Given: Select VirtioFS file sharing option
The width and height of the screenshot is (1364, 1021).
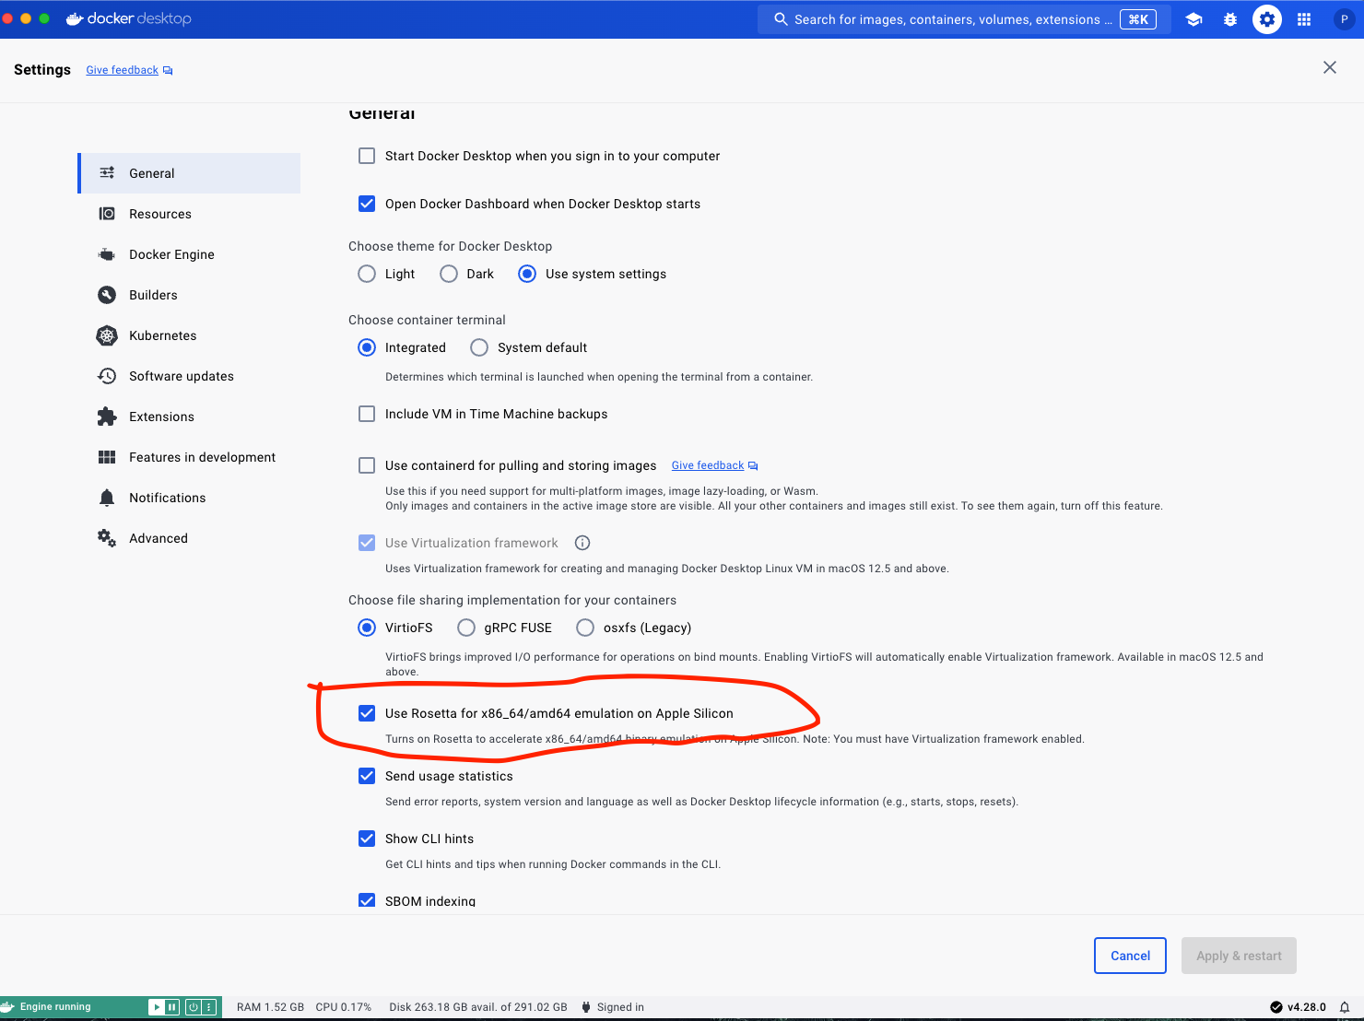Looking at the screenshot, I should coord(367,628).
